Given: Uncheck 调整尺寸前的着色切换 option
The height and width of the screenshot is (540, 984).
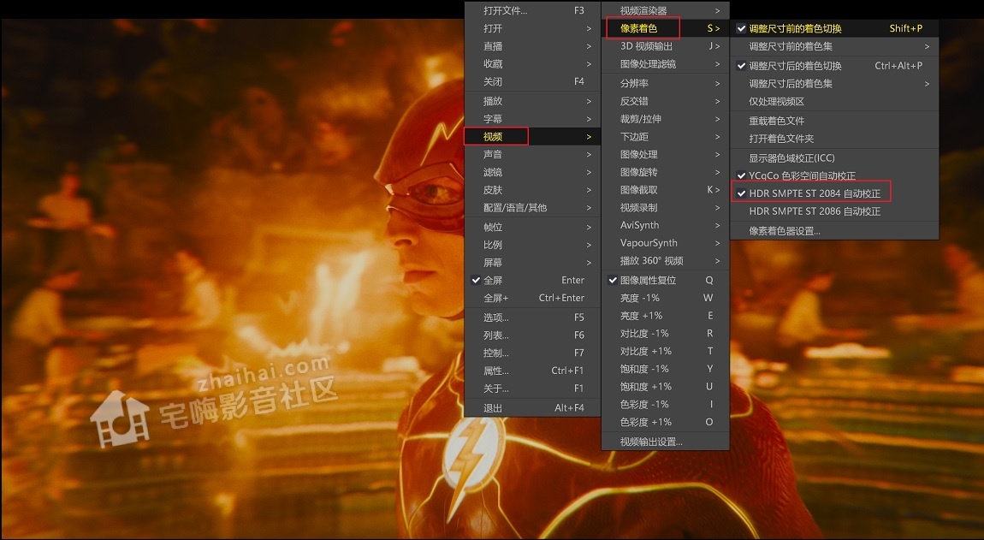Looking at the screenshot, I should 834,28.
